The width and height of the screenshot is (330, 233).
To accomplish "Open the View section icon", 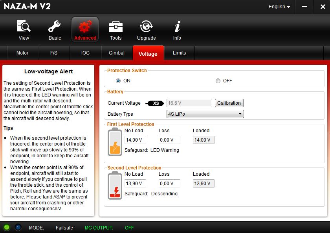I will coord(24,30).
